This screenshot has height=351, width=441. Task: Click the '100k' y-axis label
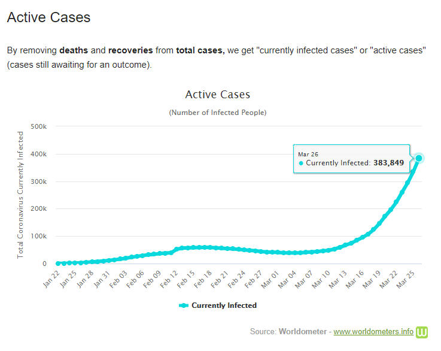point(38,236)
